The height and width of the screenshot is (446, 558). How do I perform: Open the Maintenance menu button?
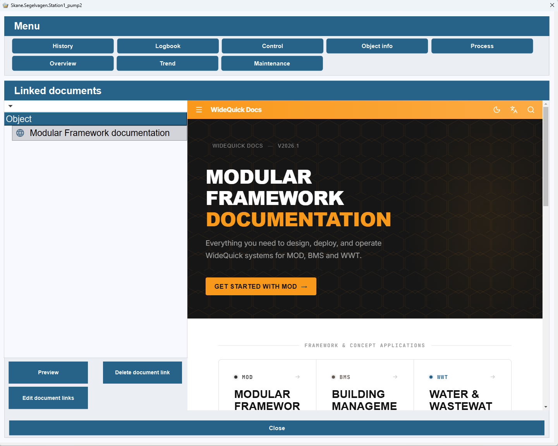point(272,63)
